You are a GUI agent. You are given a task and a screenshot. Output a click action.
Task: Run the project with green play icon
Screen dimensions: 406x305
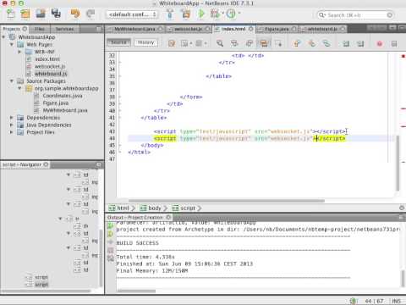201,14
